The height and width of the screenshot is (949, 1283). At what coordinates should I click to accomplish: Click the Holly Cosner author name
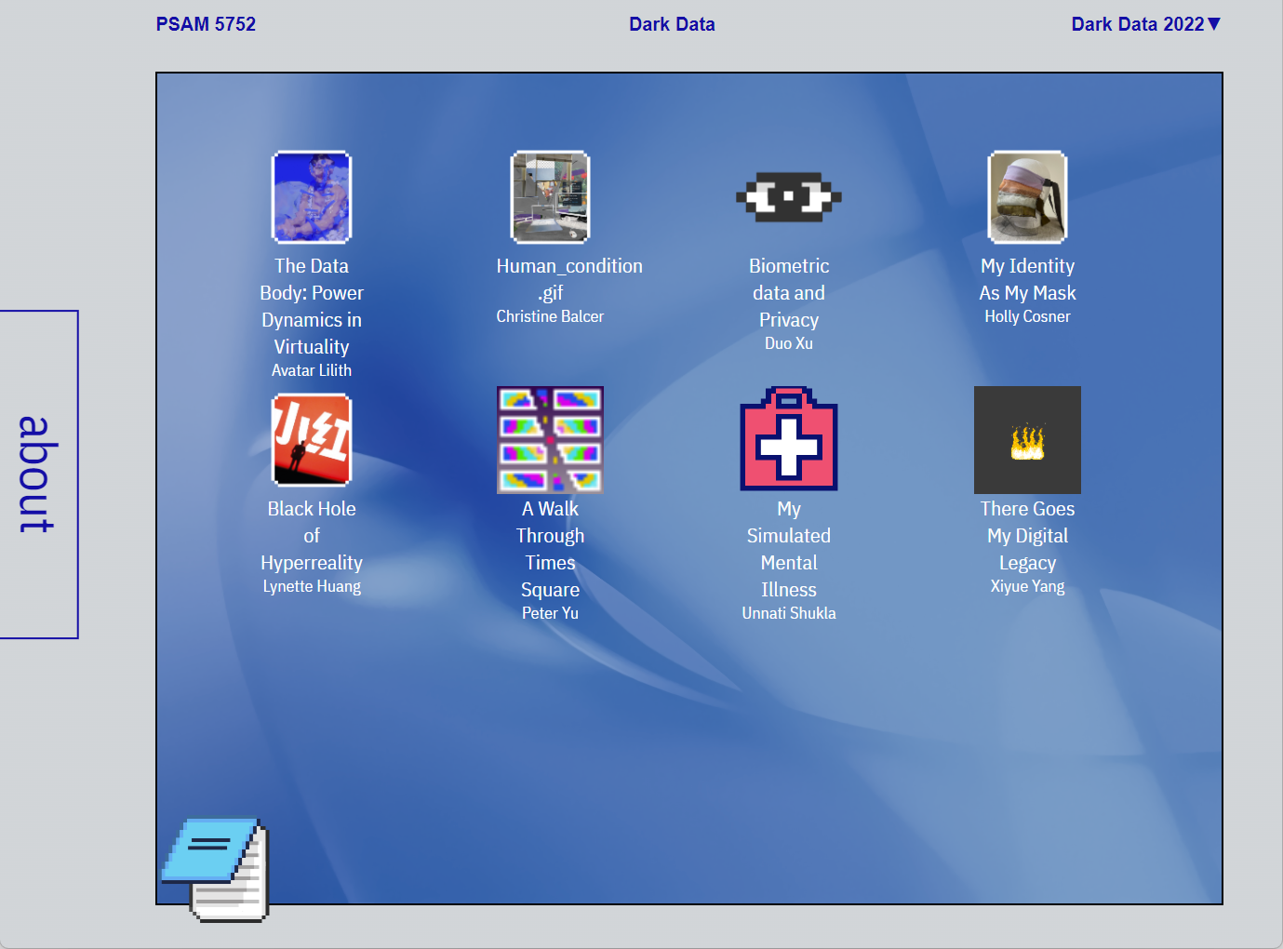[x=1027, y=316]
